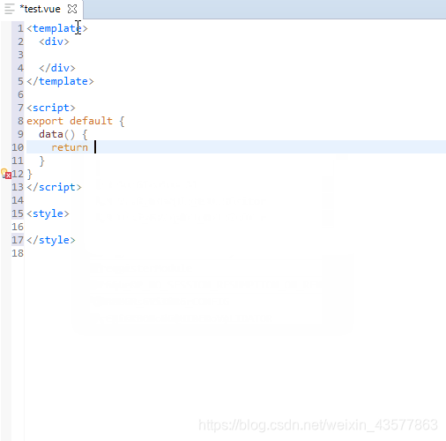Click the closing </style> tag
The height and width of the screenshot is (441, 446).
click(51, 240)
